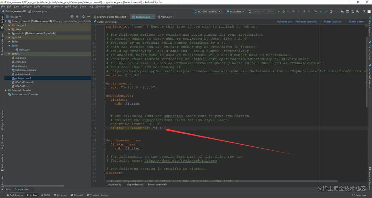
Task: Open the Navigate menu
Action: coord(27,6)
